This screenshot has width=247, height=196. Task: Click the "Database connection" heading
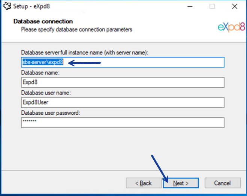[43, 21]
